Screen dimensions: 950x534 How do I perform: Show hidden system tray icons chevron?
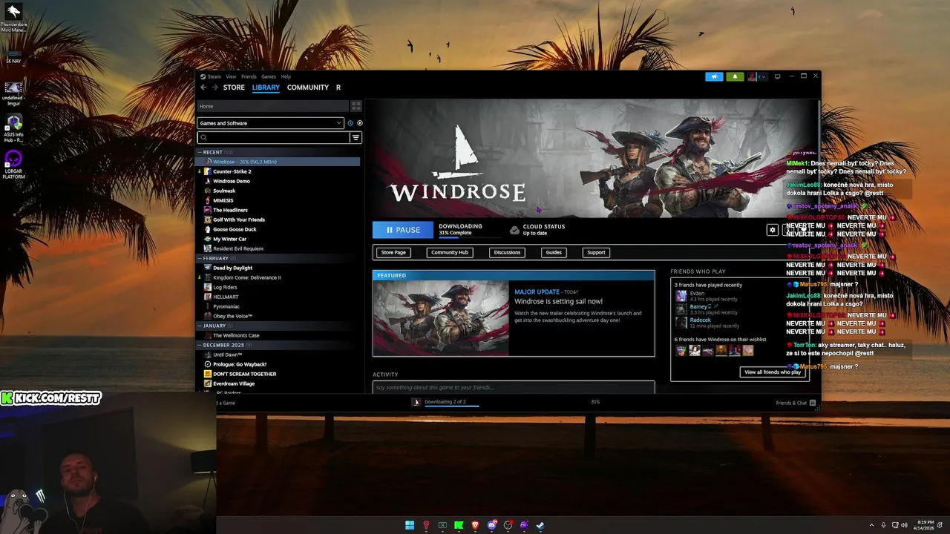(x=871, y=525)
